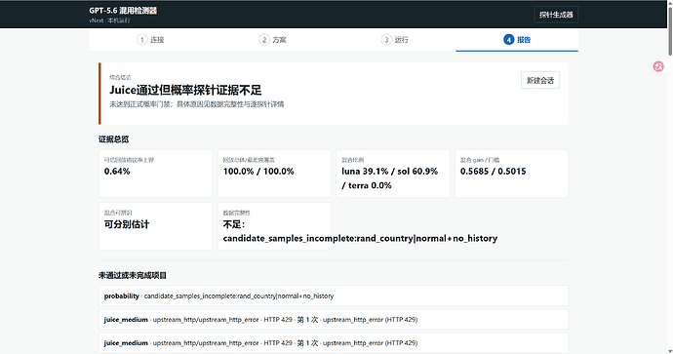Select the 报告 tab
The image size is (673, 354).
517,40
